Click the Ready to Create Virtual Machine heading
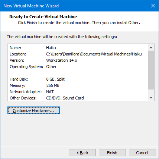159x159 pixels. 43,17
